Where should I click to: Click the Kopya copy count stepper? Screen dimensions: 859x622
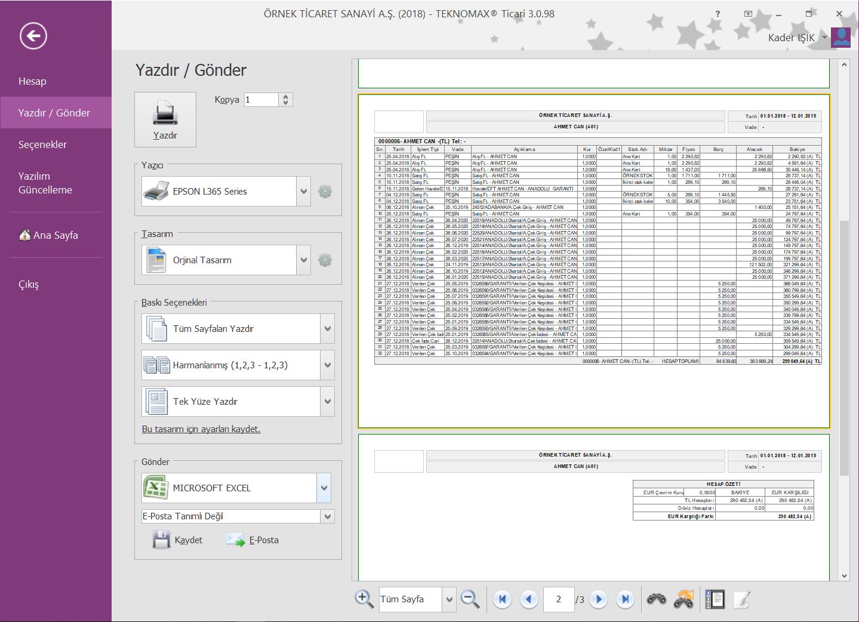click(285, 100)
